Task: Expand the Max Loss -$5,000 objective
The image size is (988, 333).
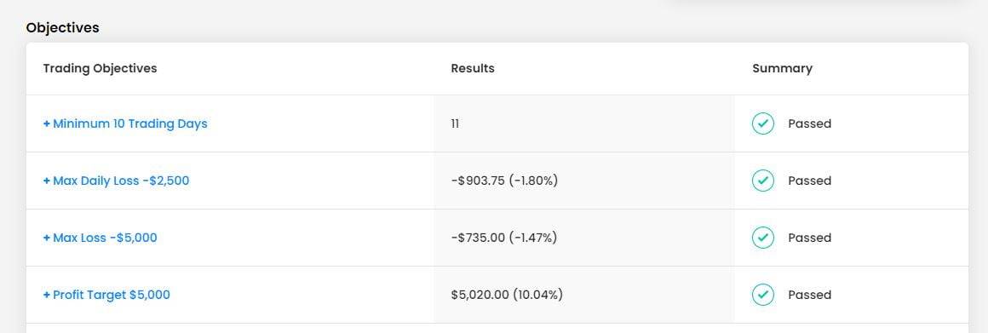Action: coord(101,238)
